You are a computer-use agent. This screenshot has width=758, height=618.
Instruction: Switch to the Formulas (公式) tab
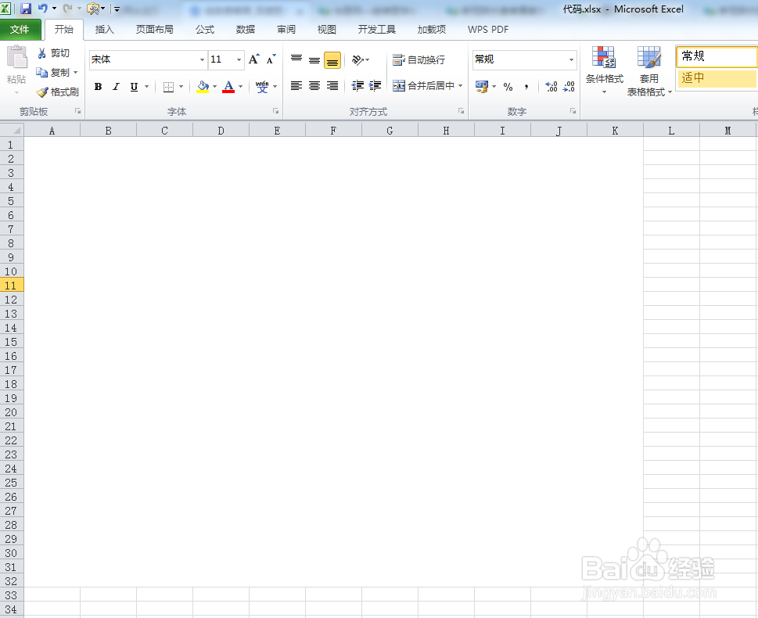[x=205, y=30]
